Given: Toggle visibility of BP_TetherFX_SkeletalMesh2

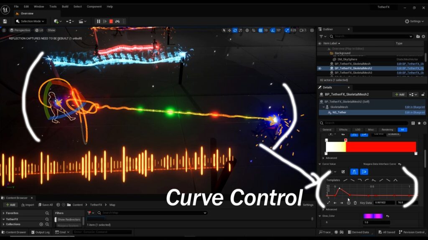Looking at the screenshot, I should (x=320, y=68).
